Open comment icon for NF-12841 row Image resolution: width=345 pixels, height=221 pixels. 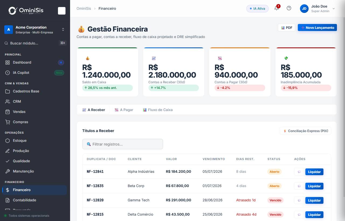tap(299, 172)
